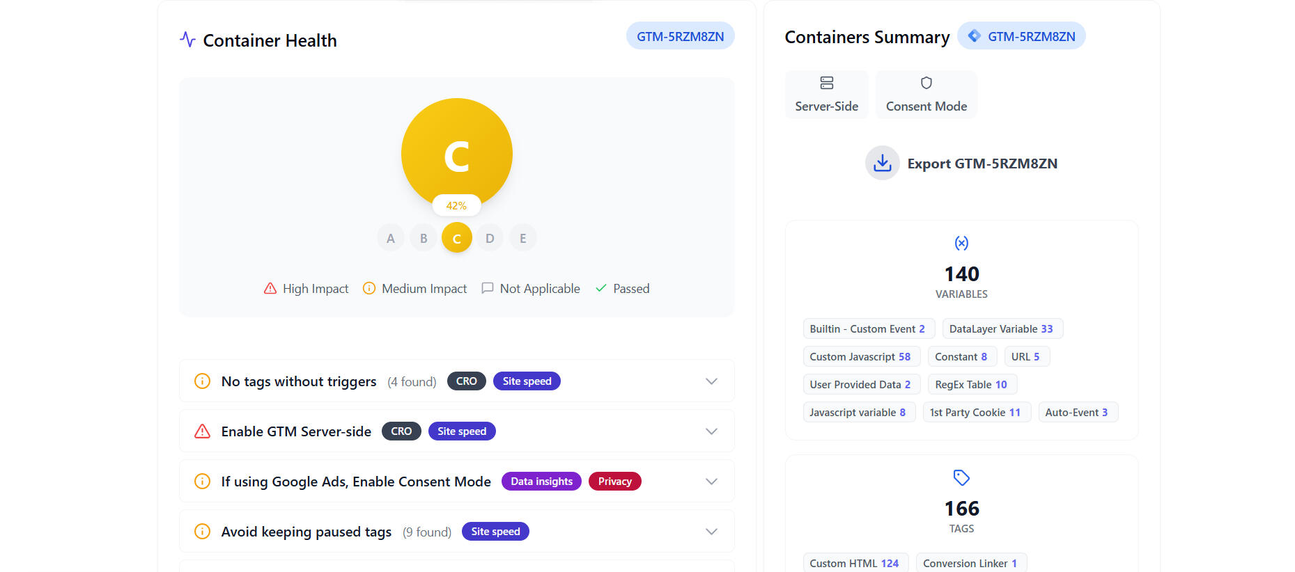
Task: Select grade D circle
Action: click(490, 238)
